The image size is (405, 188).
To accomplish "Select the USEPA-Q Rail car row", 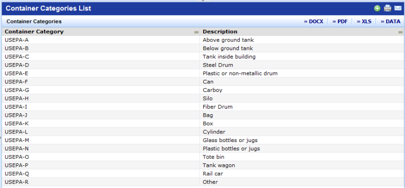I will click(x=203, y=173).
